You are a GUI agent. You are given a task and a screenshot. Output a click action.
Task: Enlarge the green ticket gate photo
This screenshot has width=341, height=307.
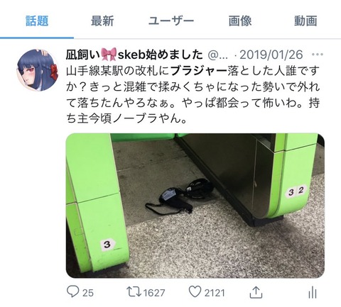195,206
